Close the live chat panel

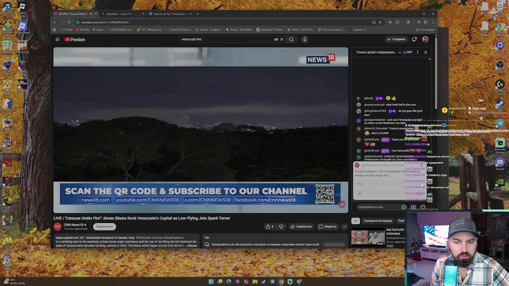[x=425, y=52]
